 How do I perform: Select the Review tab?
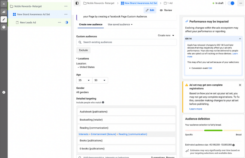pos(166,10)
